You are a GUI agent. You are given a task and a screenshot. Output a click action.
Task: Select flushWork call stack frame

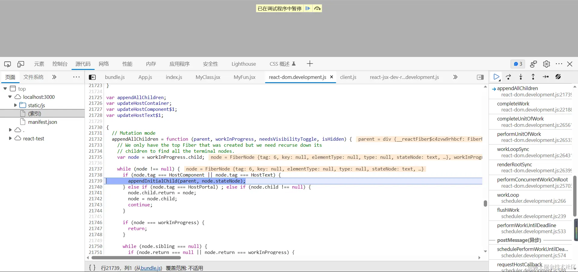click(530, 213)
